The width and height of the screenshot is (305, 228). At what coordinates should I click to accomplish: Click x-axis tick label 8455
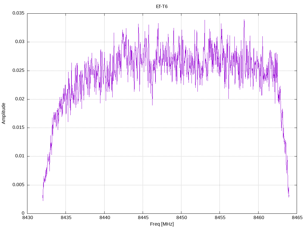click(220, 218)
